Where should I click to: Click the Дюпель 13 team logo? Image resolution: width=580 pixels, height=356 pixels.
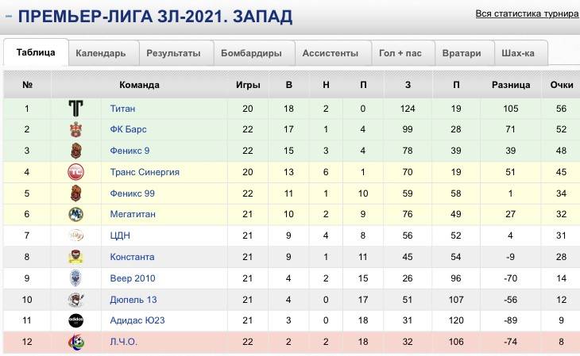pos(76,300)
